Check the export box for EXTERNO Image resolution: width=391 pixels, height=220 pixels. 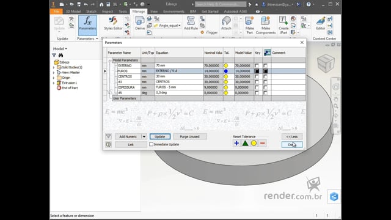tap(266, 65)
